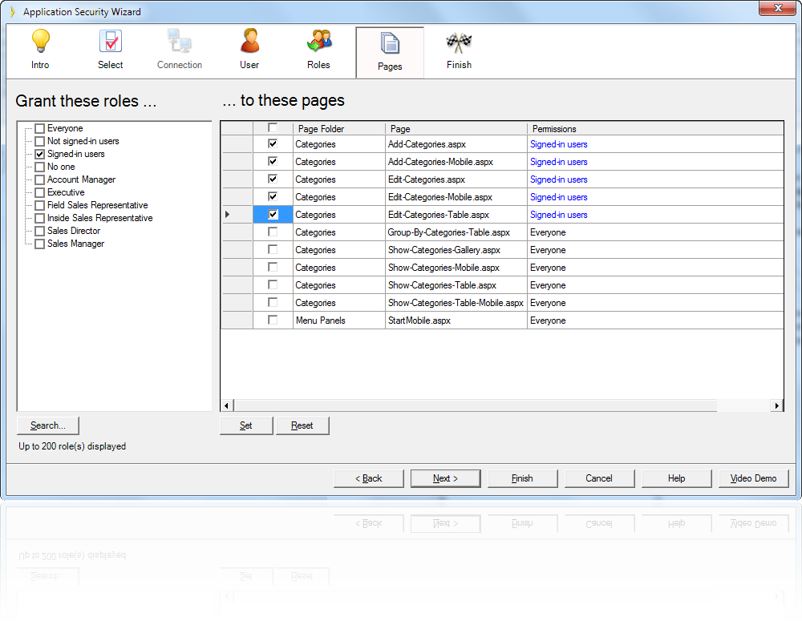Screen dimensions: 802x641
Task: Open the Finish step checkered flag icon
Action: coord(458,42)
